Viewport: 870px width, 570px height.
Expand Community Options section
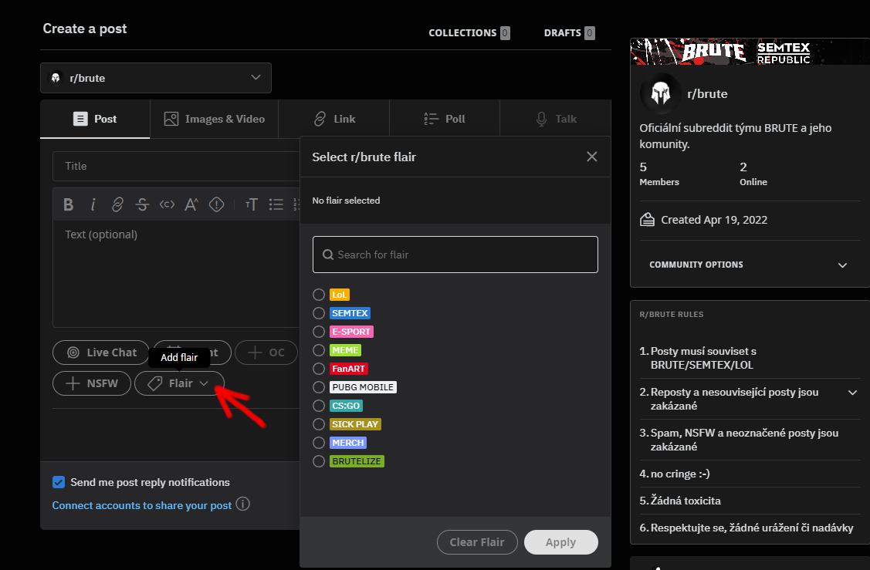tap(750, 265)
